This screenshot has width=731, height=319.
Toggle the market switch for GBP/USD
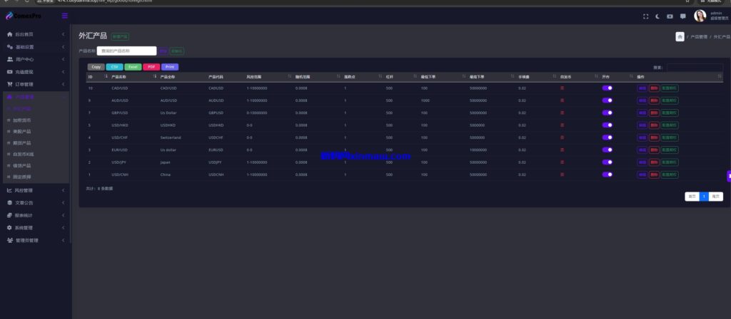608,113
